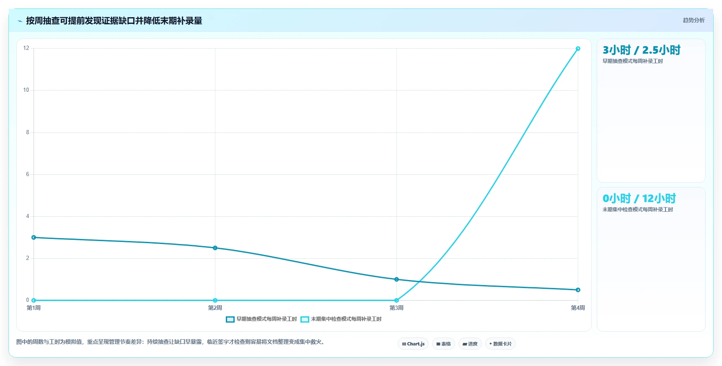Click the y-axis tick label 8
Viewport: 722px width, 366px height.
(x=28, y=132)
